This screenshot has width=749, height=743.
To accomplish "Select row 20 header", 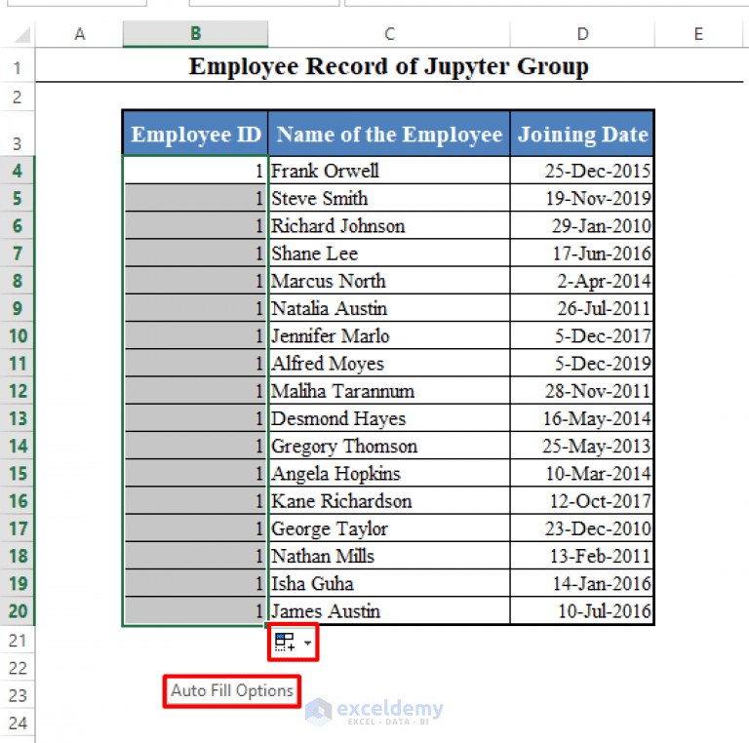I will (18, 610).
